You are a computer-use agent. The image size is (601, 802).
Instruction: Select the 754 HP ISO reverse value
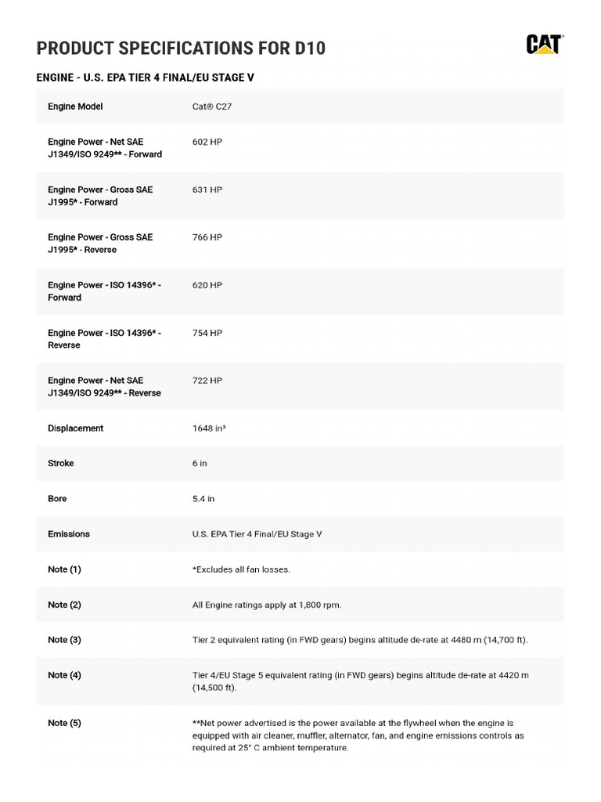coord(207,333)
